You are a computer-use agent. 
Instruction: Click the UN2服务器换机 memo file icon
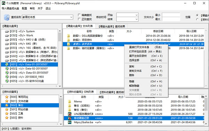pos(70,114)
